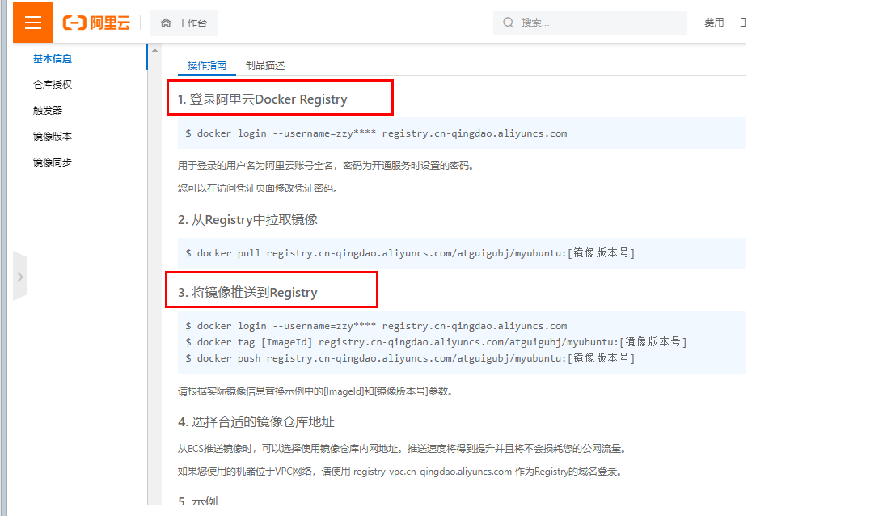Image resolution: width=887 pixels, height=516 pixels.
Task: Click the home icon beside 工作台
Action: (x=166, y=23)
